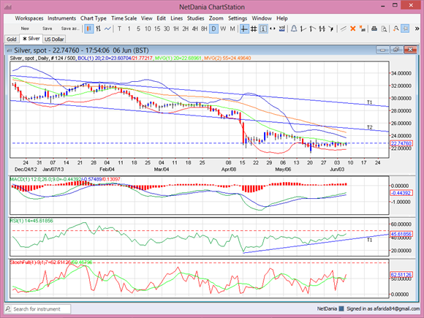Screen dimensions: 424x318
Task: Click the Save as... button
Action: coord(70,29)
